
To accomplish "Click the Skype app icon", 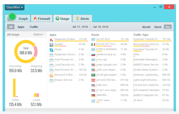I will [51, 50].
